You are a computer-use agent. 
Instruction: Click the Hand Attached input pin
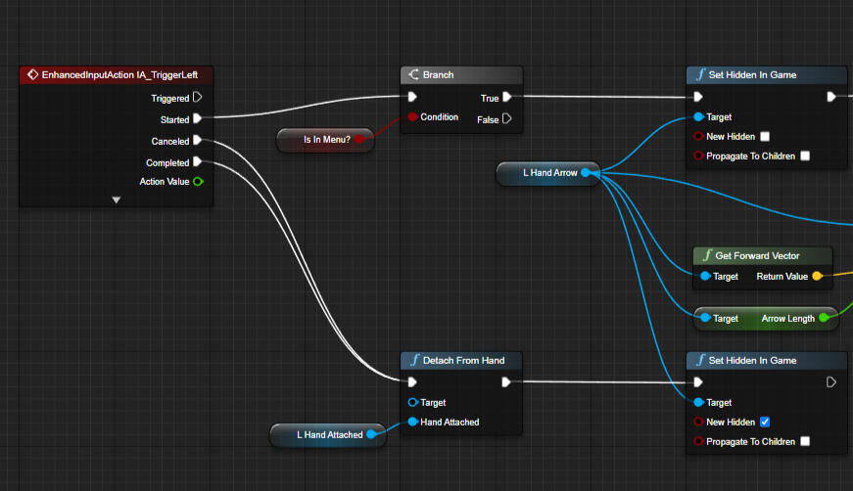tap(412, 423)
